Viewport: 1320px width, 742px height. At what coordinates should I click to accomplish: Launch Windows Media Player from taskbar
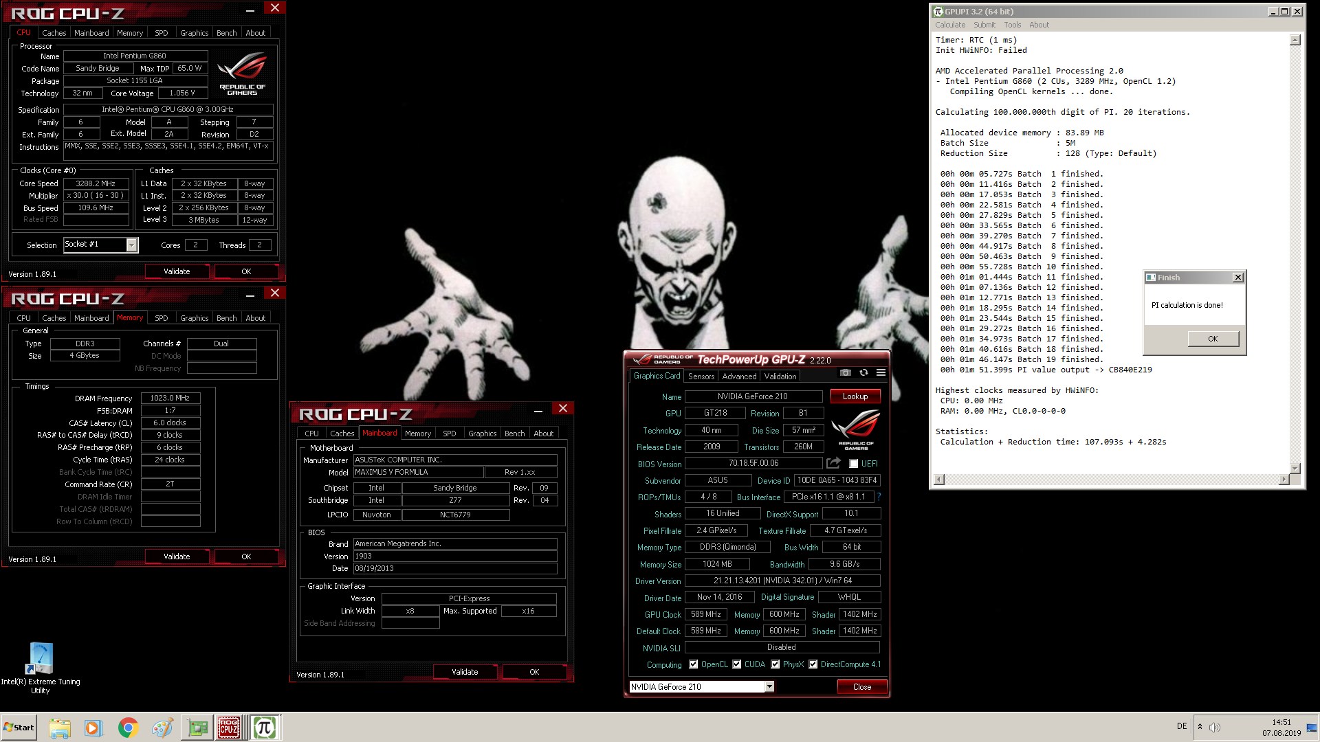point(93,728)
